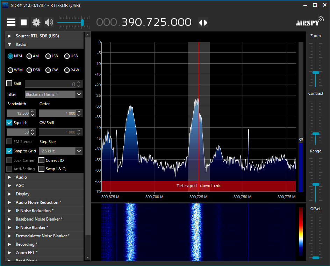This screenshot has width=330, height=266.
Task: Click the Range slider handle
Action: (316, 184)
